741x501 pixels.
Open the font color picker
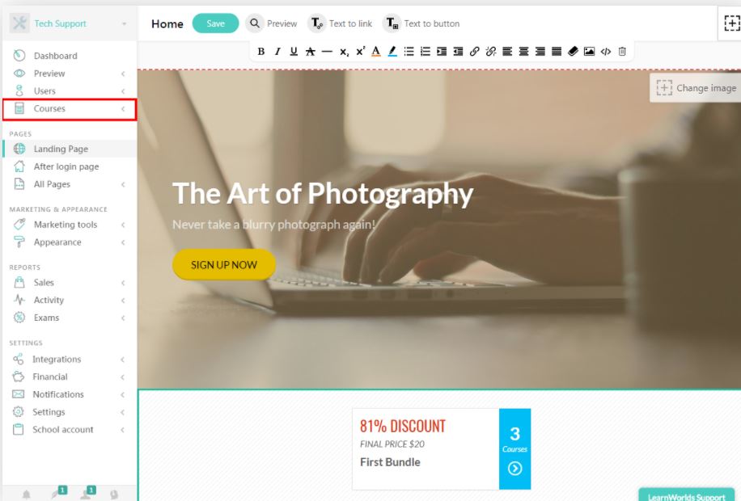(x=375, y=52)
